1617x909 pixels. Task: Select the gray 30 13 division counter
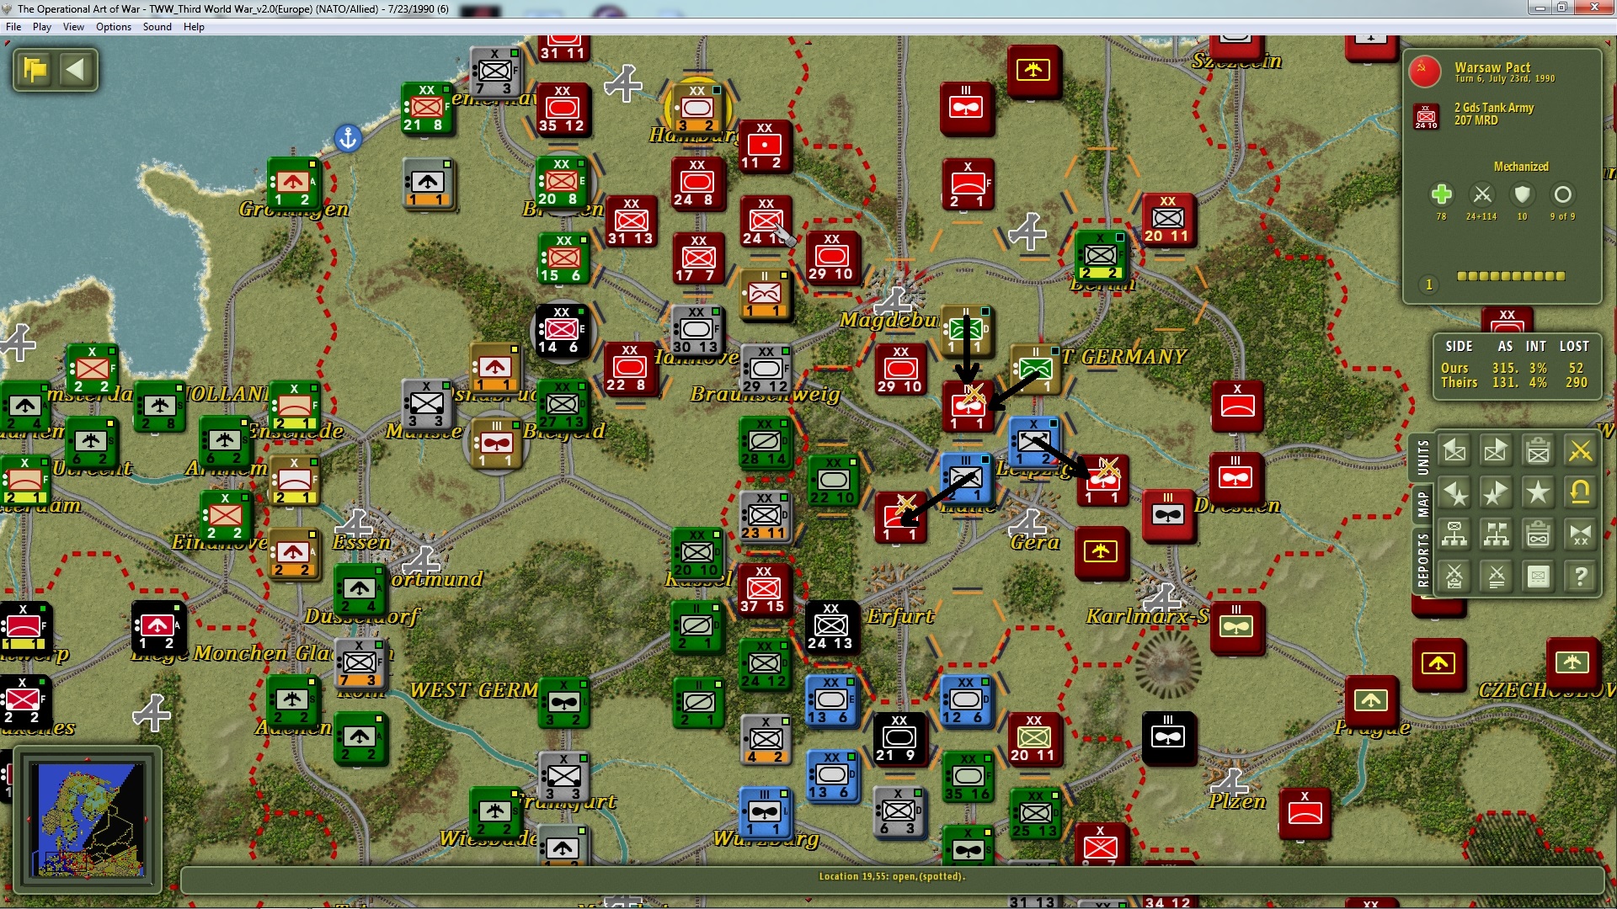tap(696, 330)
